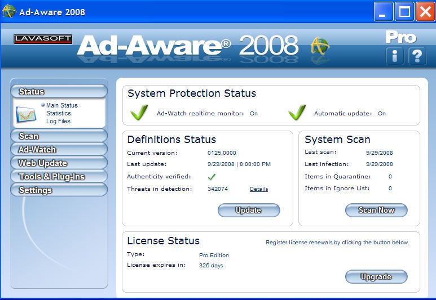This screenshot has height=300, width=436.
Task: Click the title bar Ad-Aware app icon
Action: pos(9,12)
